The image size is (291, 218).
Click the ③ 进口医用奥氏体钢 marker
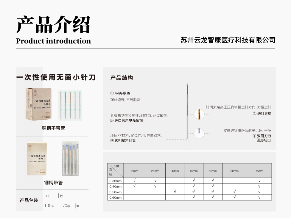pos(112,120)
